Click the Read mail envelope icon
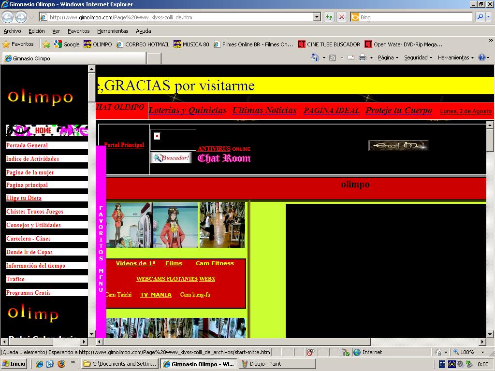The image size is (495, 371). pos(350,57)
